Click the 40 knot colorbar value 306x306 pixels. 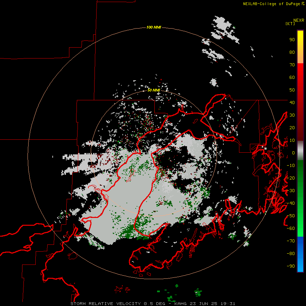point(292,102)
